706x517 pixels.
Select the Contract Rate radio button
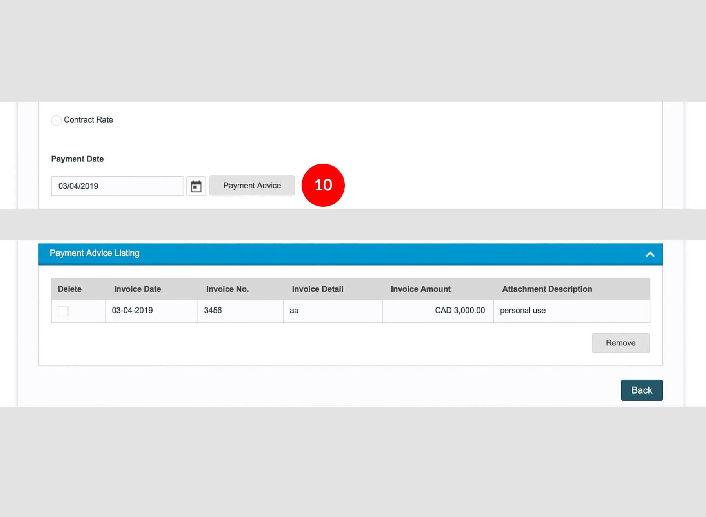(56, 120)
